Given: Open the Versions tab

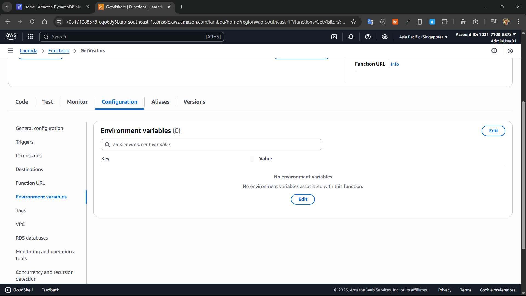Looking at the screenshot, I should click(x=194, y=102).
